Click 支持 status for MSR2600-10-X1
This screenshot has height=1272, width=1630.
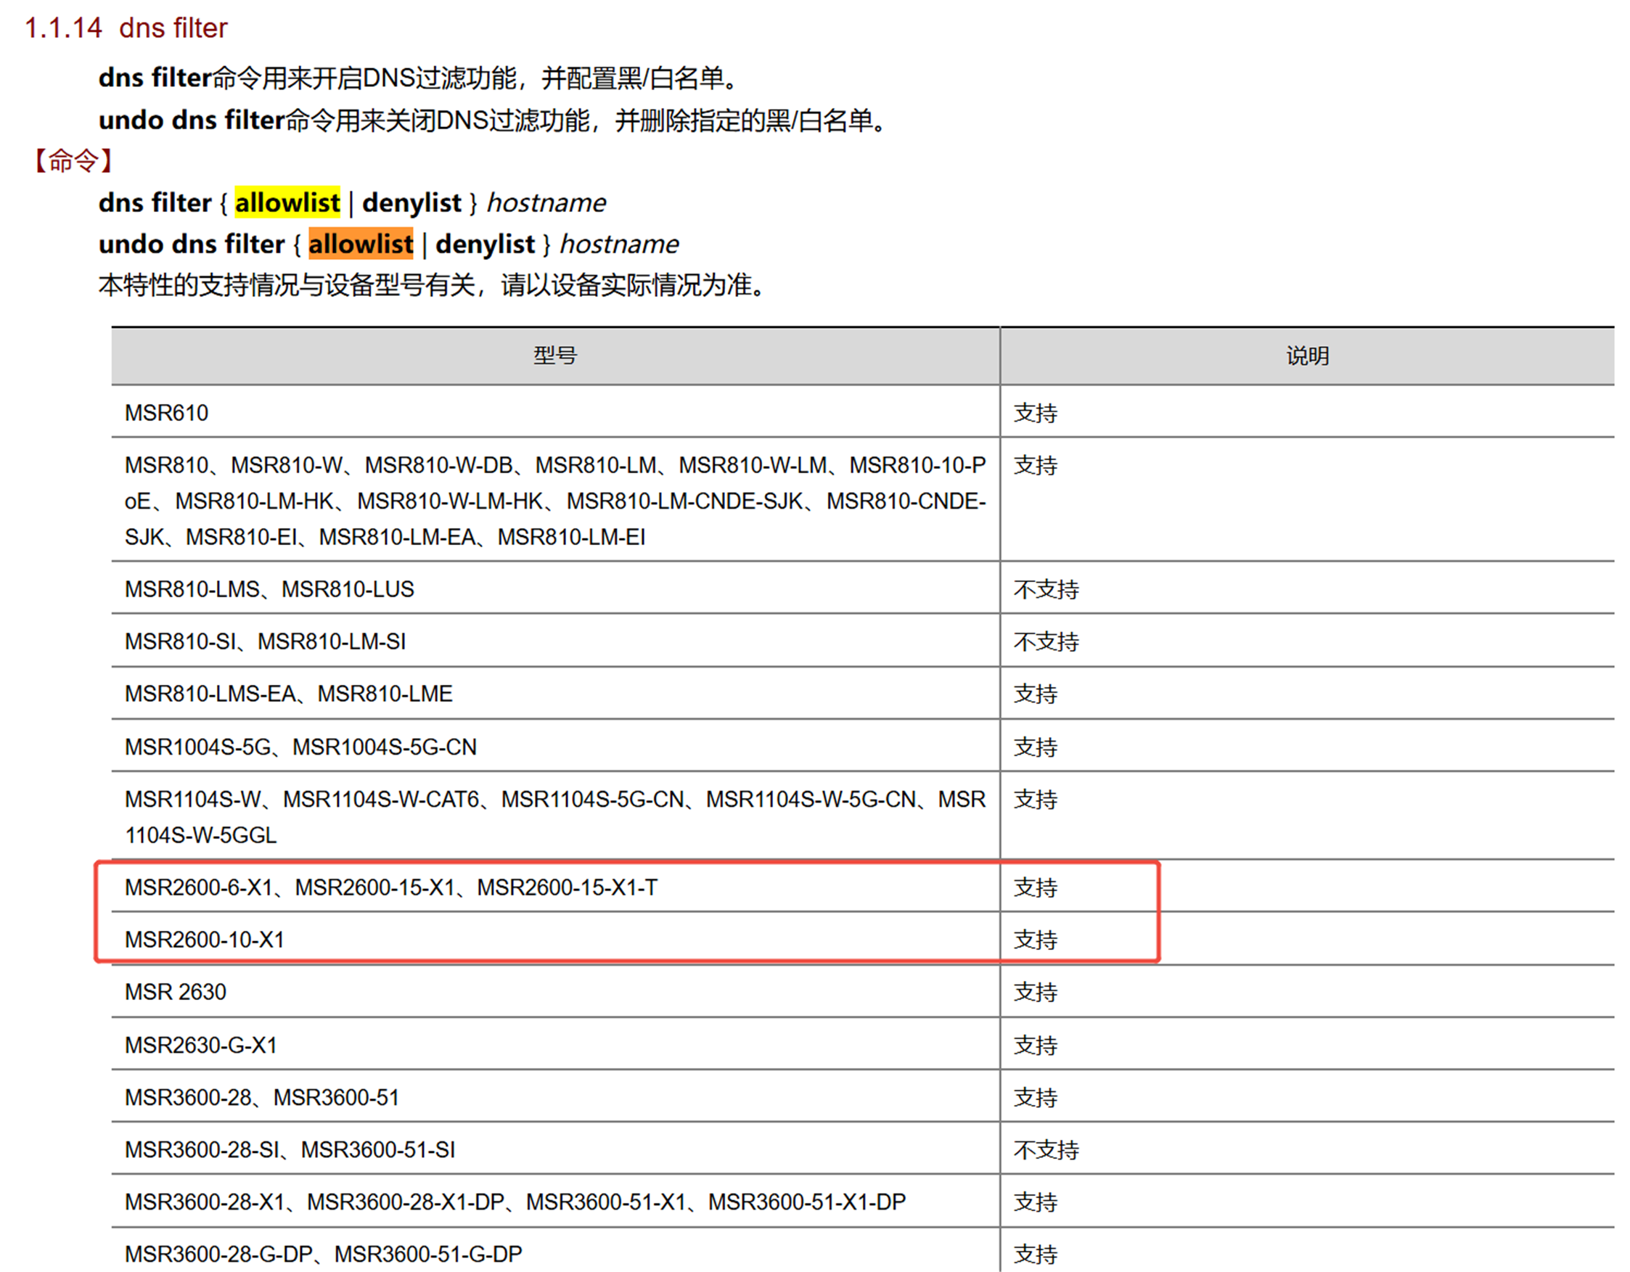pyautogui.click(x=1035, y=939)
